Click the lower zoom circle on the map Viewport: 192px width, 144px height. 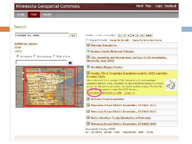23,79
